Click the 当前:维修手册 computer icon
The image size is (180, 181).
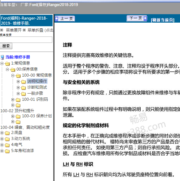point(2,57)
